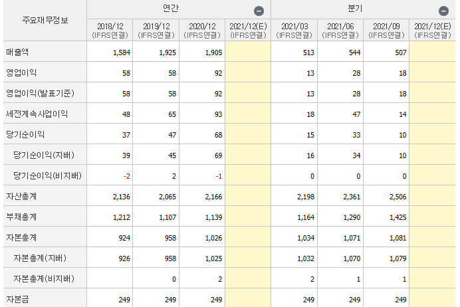Click the 69 controlling net income value

point(218,155)
